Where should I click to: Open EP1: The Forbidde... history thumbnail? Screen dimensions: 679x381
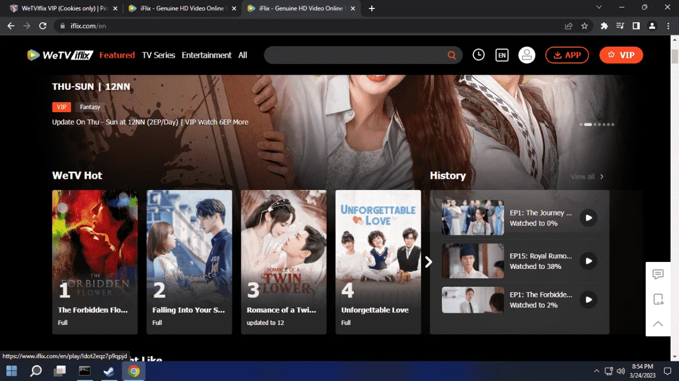(x=473, y=300)
